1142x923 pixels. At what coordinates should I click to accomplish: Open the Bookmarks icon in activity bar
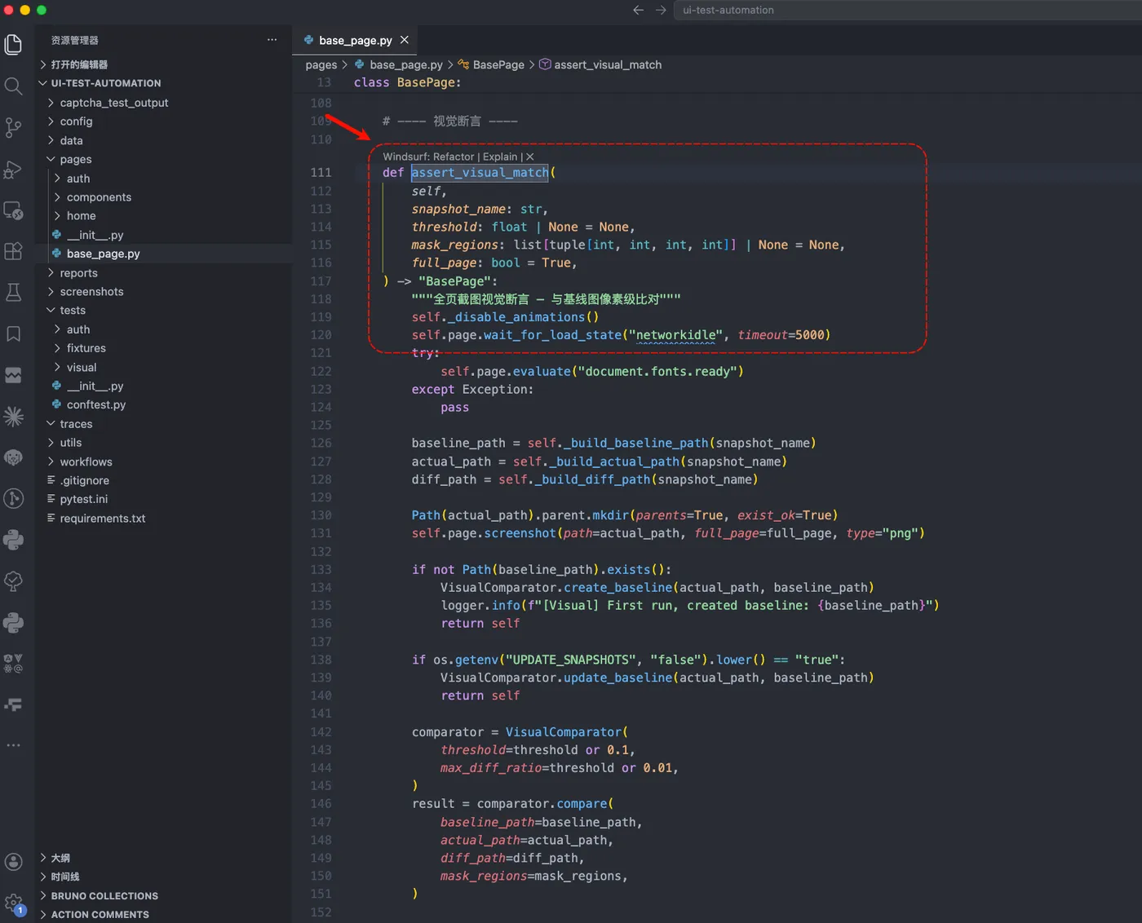(13, 333)
